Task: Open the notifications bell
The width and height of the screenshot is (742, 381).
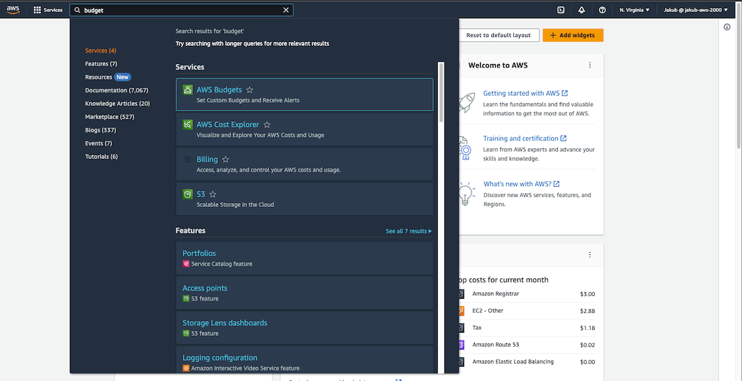Action: click(x=581, y=10)
